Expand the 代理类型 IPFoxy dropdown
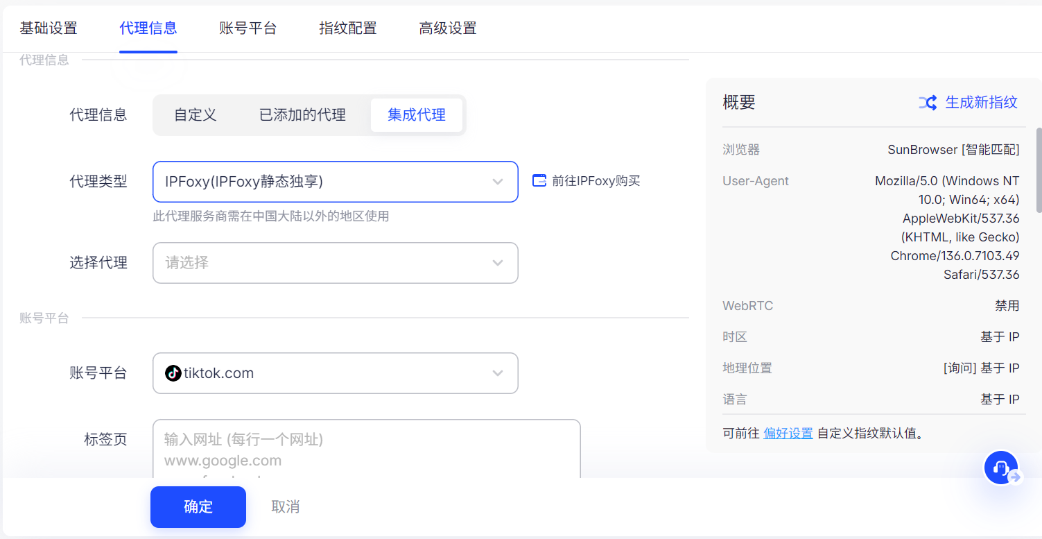 [x=497, y=182]
